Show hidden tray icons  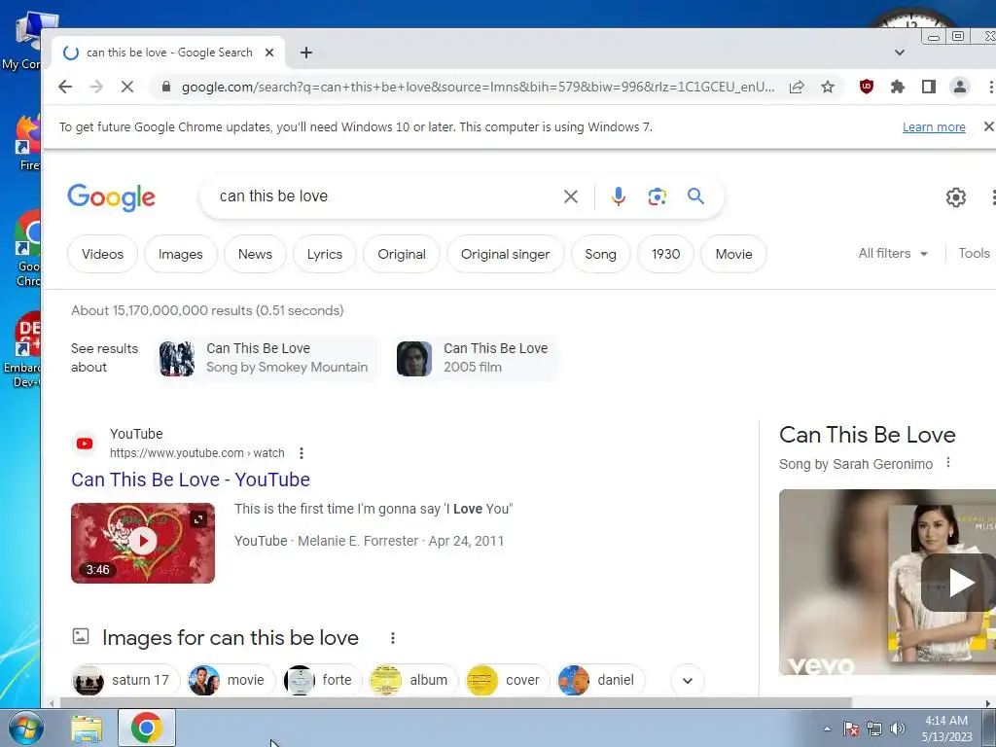pyautogui.click(x=827, y=729)
